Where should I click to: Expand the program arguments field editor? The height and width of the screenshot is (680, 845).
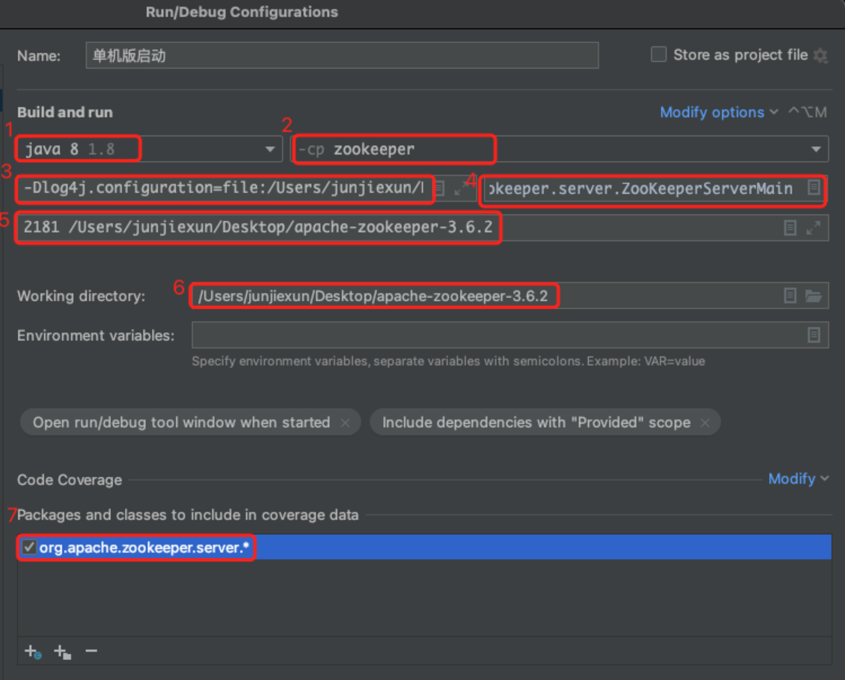point(813,228)
